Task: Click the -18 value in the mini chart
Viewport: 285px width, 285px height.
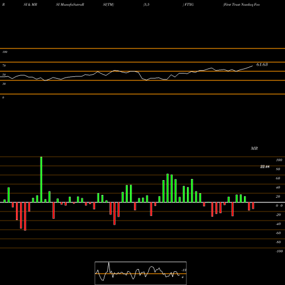Action: tap(184, 270)
